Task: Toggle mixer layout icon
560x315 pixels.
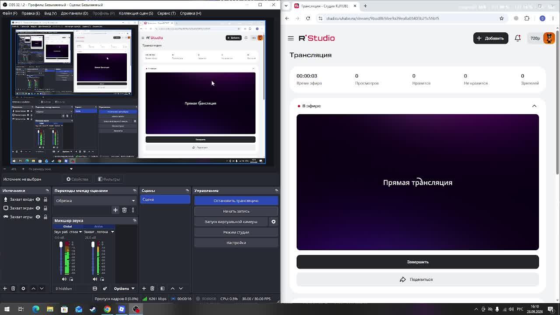Action: tap(94, 289)
